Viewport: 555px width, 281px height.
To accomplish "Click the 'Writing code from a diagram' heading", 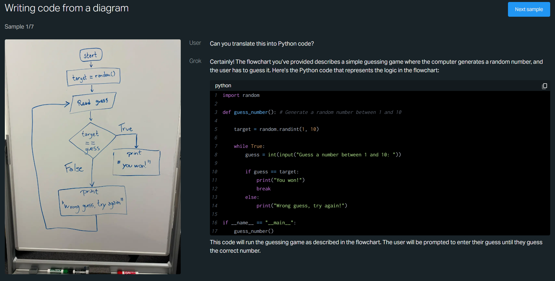I will tap(67, 8).
